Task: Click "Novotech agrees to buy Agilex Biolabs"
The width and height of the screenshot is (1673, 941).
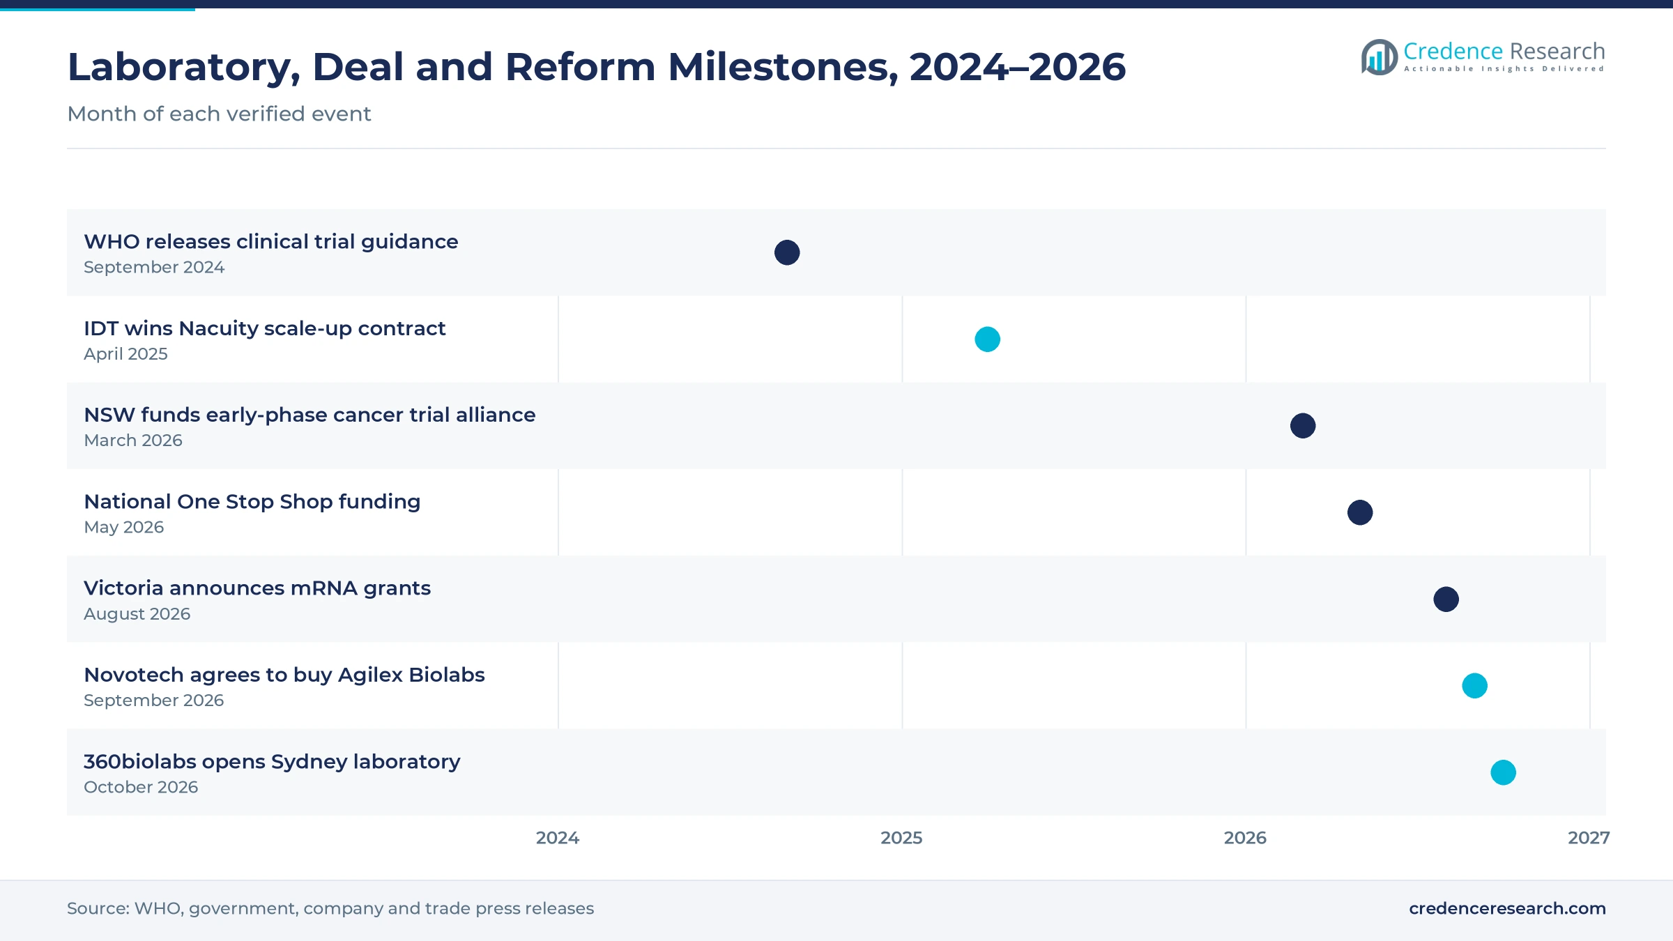Action: [284, 675]
